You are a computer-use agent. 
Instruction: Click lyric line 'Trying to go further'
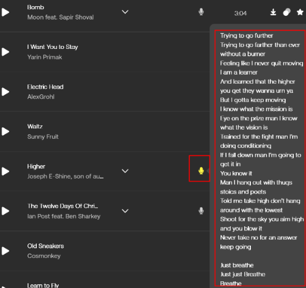click(247, 35)
